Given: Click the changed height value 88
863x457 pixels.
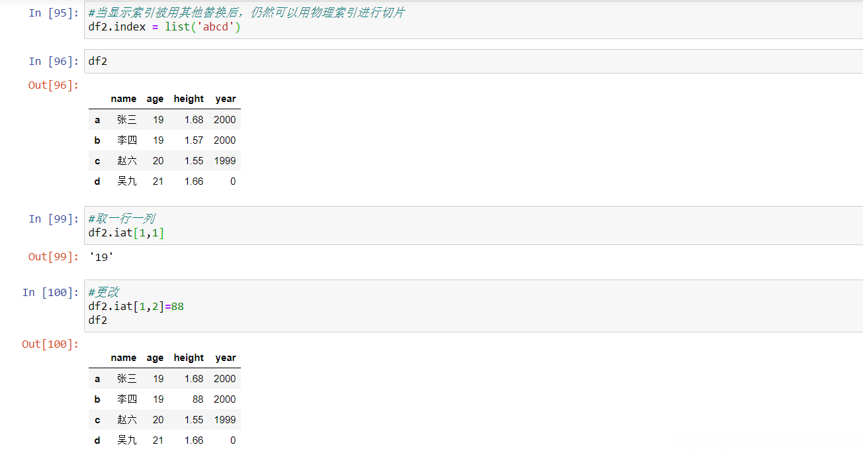Looking at the screenshot, I should pyautogui.click(x=197, y=399).
